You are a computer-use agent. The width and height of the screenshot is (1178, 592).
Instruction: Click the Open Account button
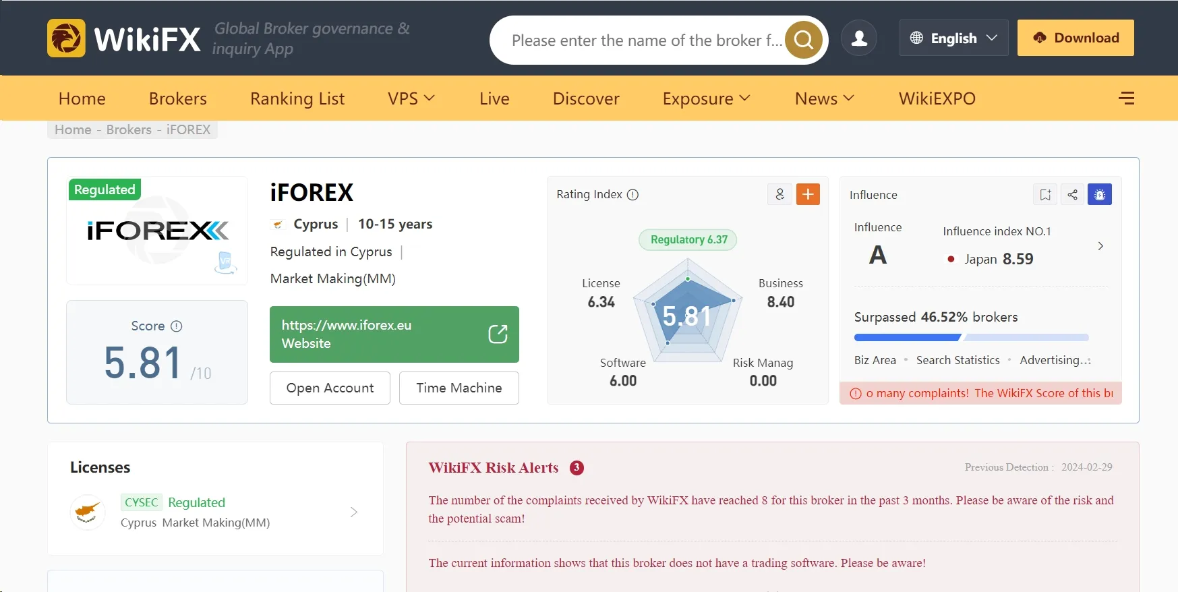[x=330, y=388]
